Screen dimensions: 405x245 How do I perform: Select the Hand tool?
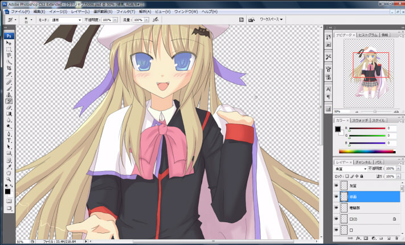tap(9, 173)
